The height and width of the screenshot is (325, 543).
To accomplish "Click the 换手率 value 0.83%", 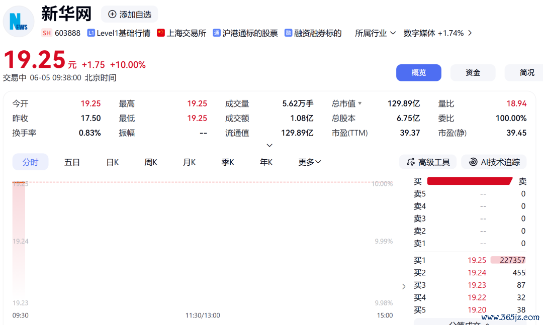I will point(89,133).
